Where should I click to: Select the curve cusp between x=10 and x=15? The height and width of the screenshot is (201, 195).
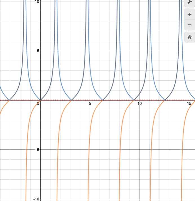(x=165, y=100)
